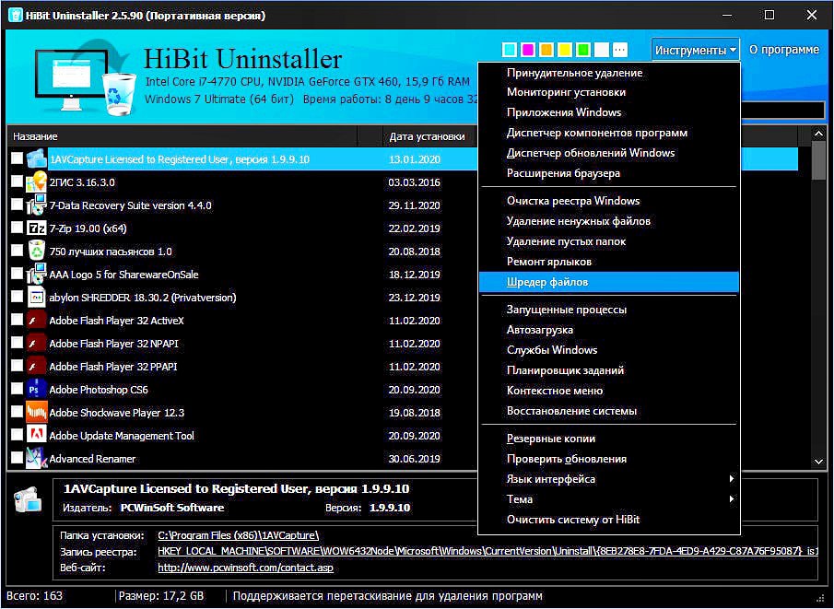Pick the green theme color swatch
834x609 pixels.
[583, 50]
